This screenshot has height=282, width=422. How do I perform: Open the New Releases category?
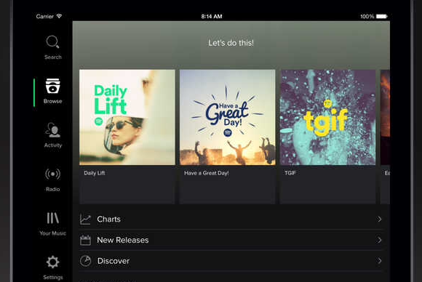point(231,240)
